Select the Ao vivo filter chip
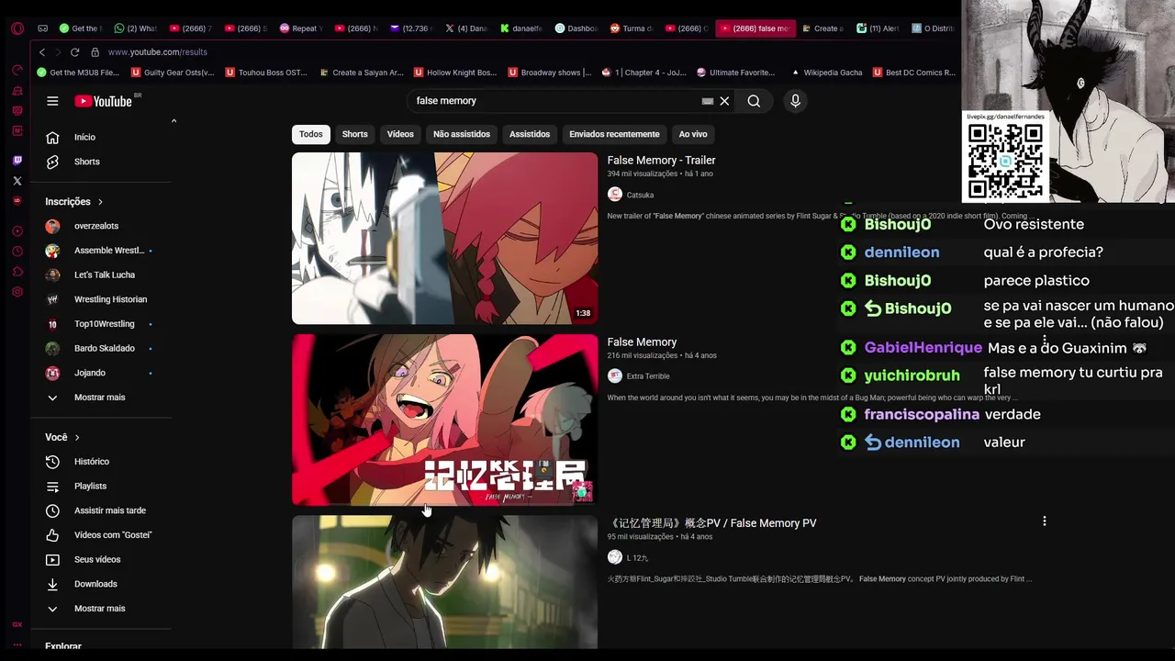Screen dimensions: 1175x661 (x=693, y=134)
